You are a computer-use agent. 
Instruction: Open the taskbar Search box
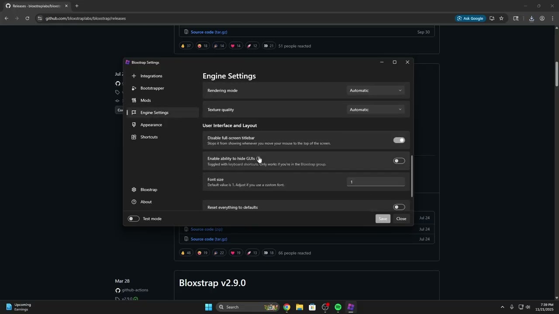click(247, 307)
